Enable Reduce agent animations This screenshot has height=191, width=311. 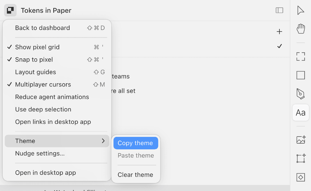57,97
